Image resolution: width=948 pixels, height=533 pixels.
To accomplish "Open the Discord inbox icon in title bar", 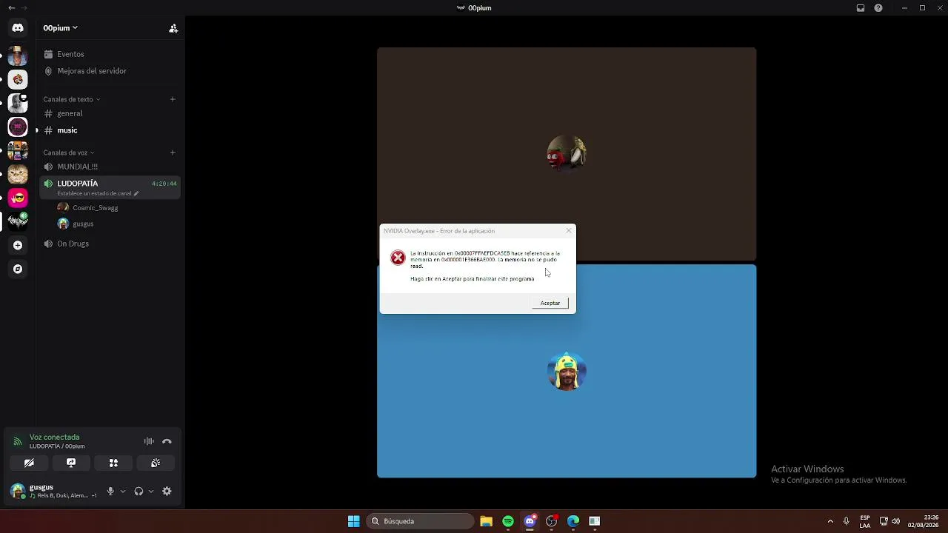I will [x=861, y=8].
